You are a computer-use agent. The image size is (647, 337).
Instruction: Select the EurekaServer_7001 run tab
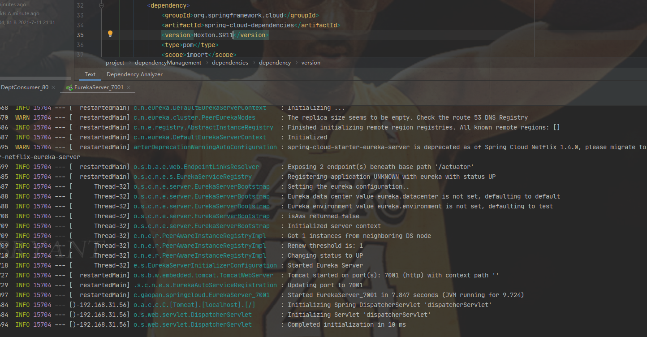[99, 87]
